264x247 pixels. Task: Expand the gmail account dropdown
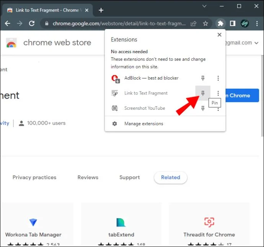tap(256, 43)
